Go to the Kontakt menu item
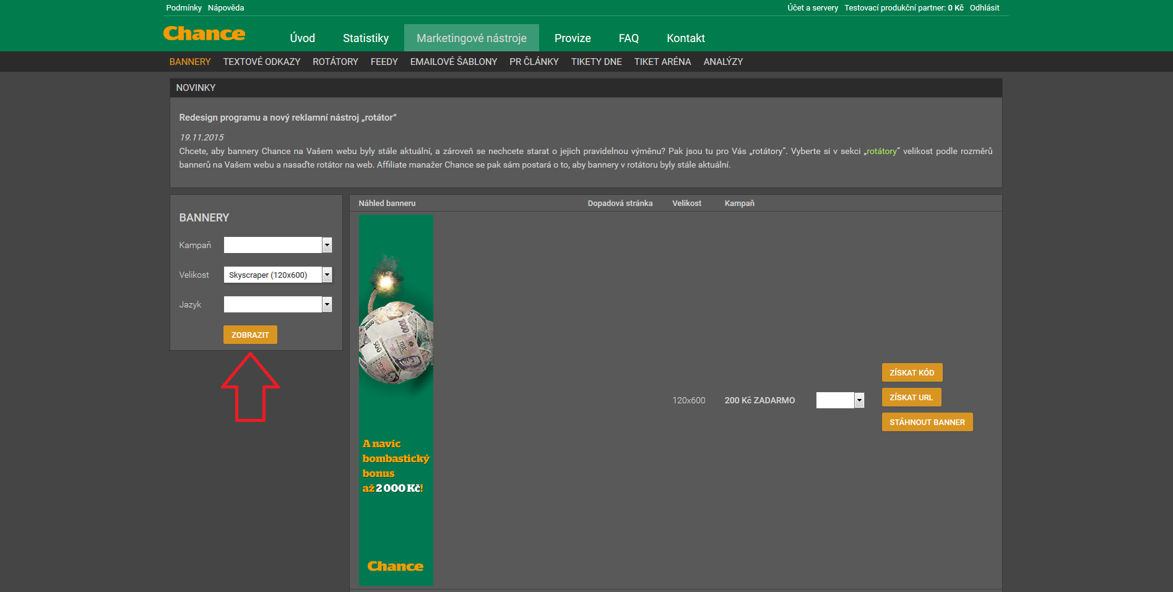Screen dimensions: 1173x592 (686, 38)
